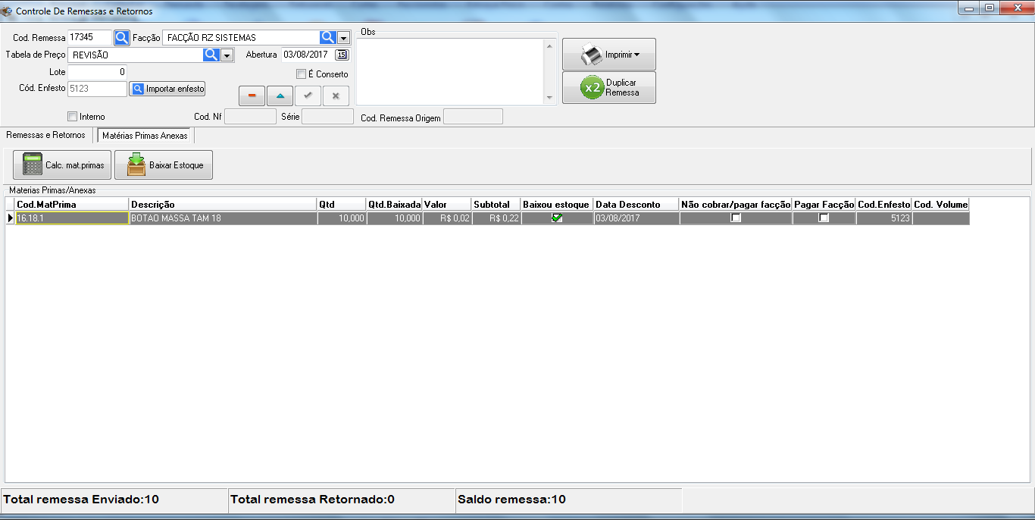Click the search icon beside Cod. Remessa
The image size is (1035, 520).
pos(122,37)
